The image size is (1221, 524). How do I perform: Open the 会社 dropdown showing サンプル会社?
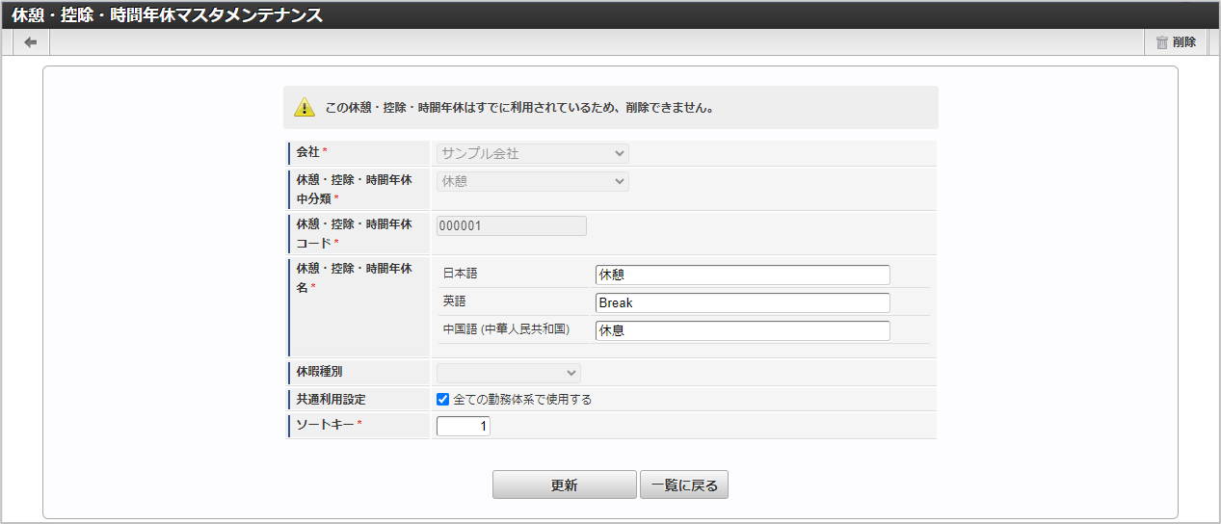pyautogui.click(x=532, y=153)
